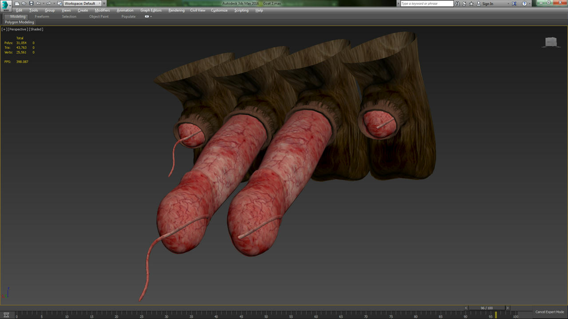Click the Open File folder icon

tap(24, 4)
